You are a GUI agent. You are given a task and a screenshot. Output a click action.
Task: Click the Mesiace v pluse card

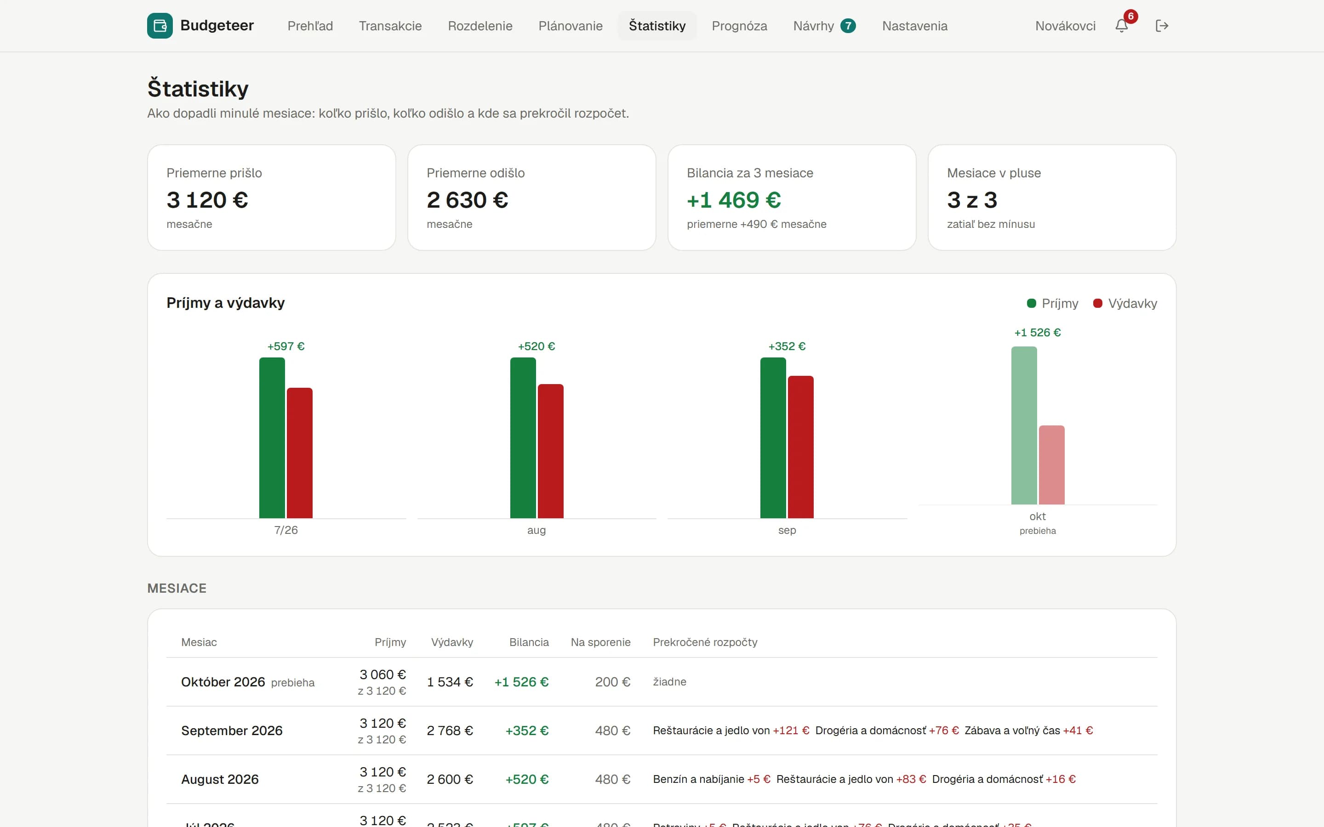pyautogui.click(x=1052, y=198)
